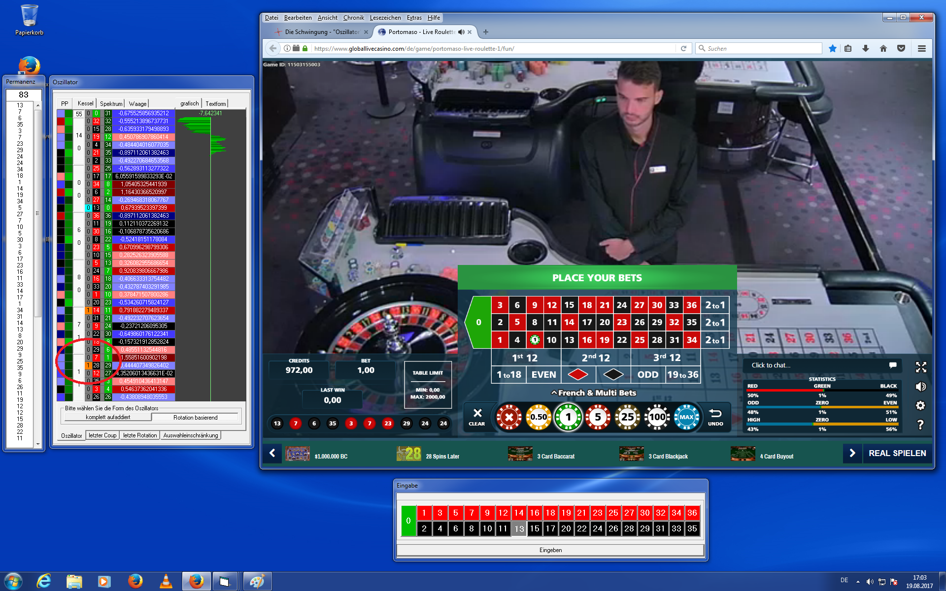Open 28 Spins Later game

point(428,454)
